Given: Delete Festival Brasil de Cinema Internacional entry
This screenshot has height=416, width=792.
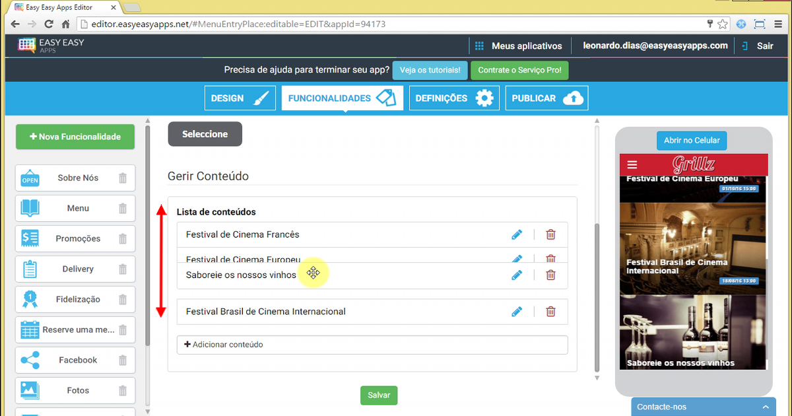Looking at the screenshot, I should (550, 312).
